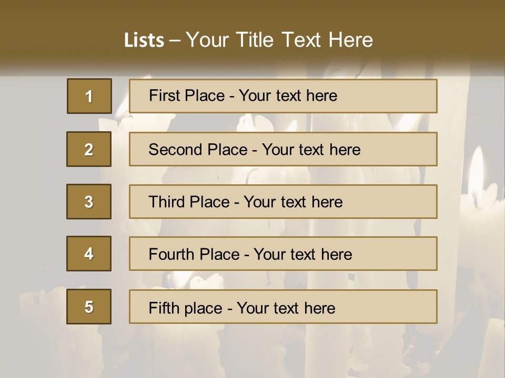Select the First Place text bar

pyautogui.click(x=283, y=96)
